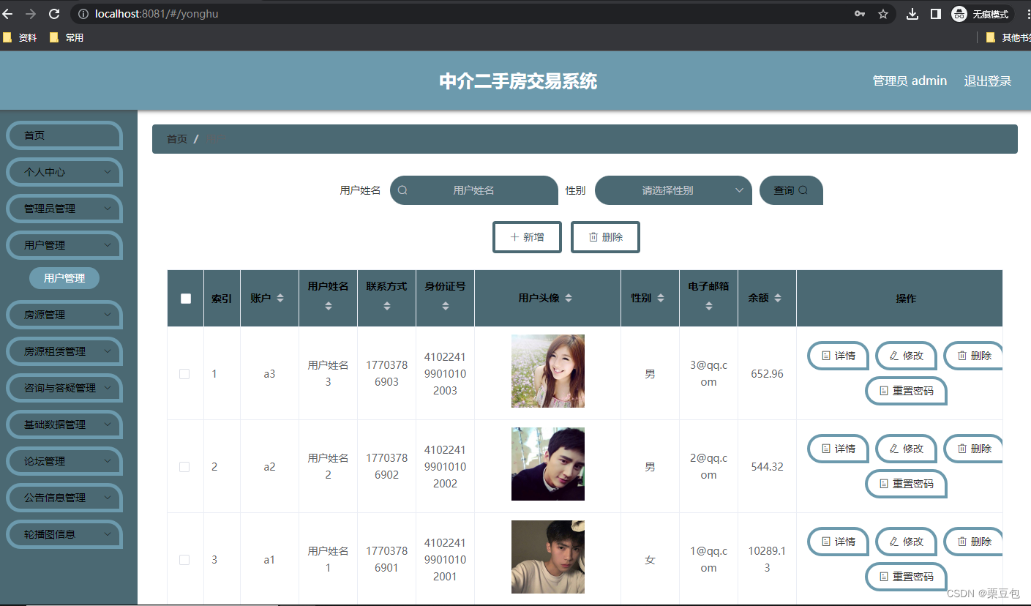
Task: Sort by 余额 column arrows
Action: point(778,298)
